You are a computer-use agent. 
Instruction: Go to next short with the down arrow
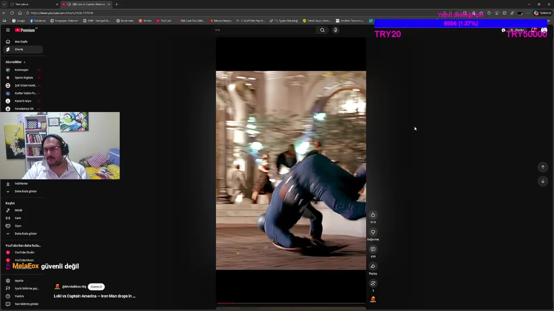click(543, 181)
